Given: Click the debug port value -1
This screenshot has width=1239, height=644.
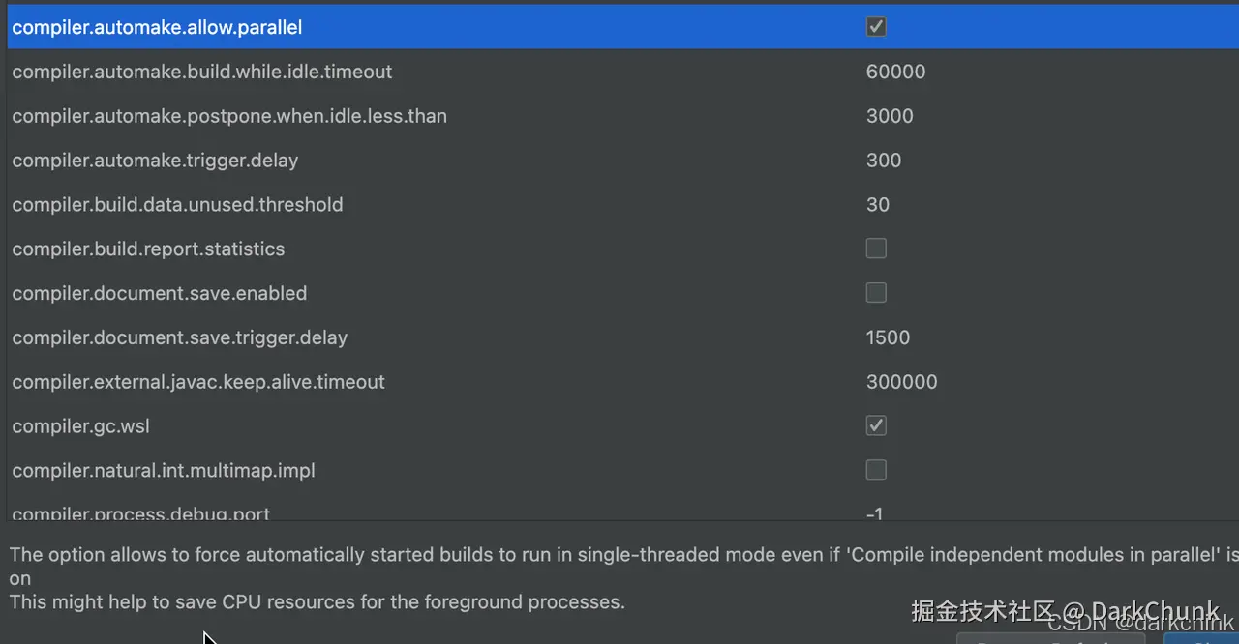Looking at the screenshot, I should [874, 513].
